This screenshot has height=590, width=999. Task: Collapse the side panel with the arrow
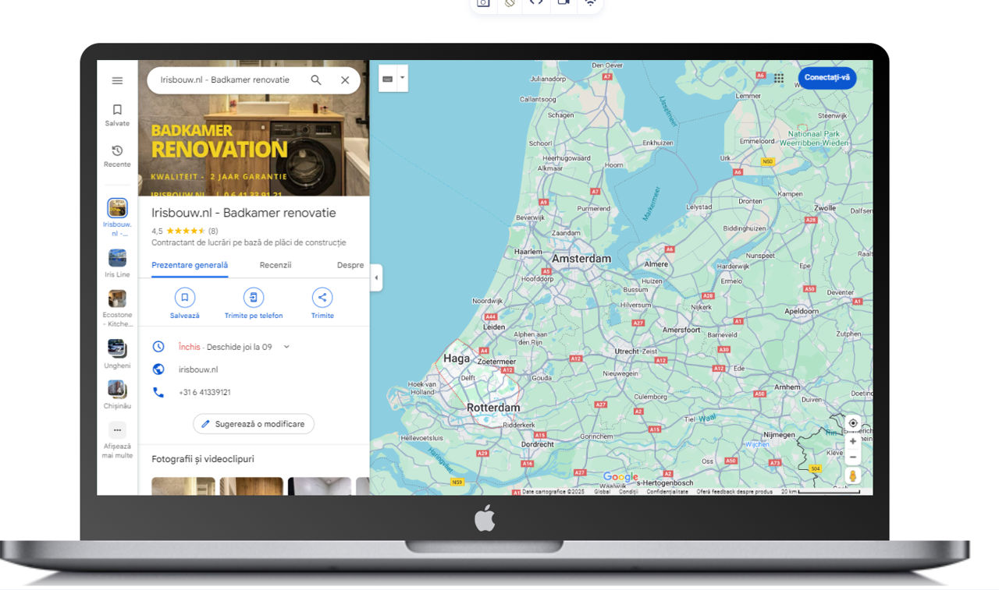(376, 277)
